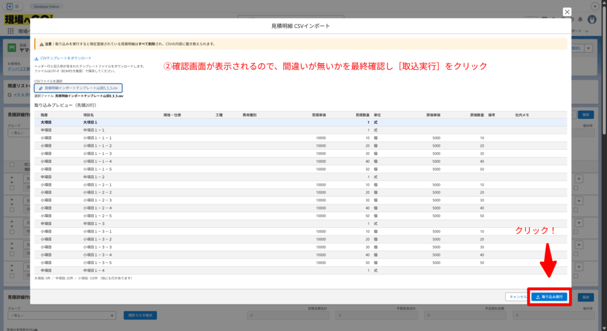
Task: Click the 取り込み実行 import button
Action: point(549,297)
